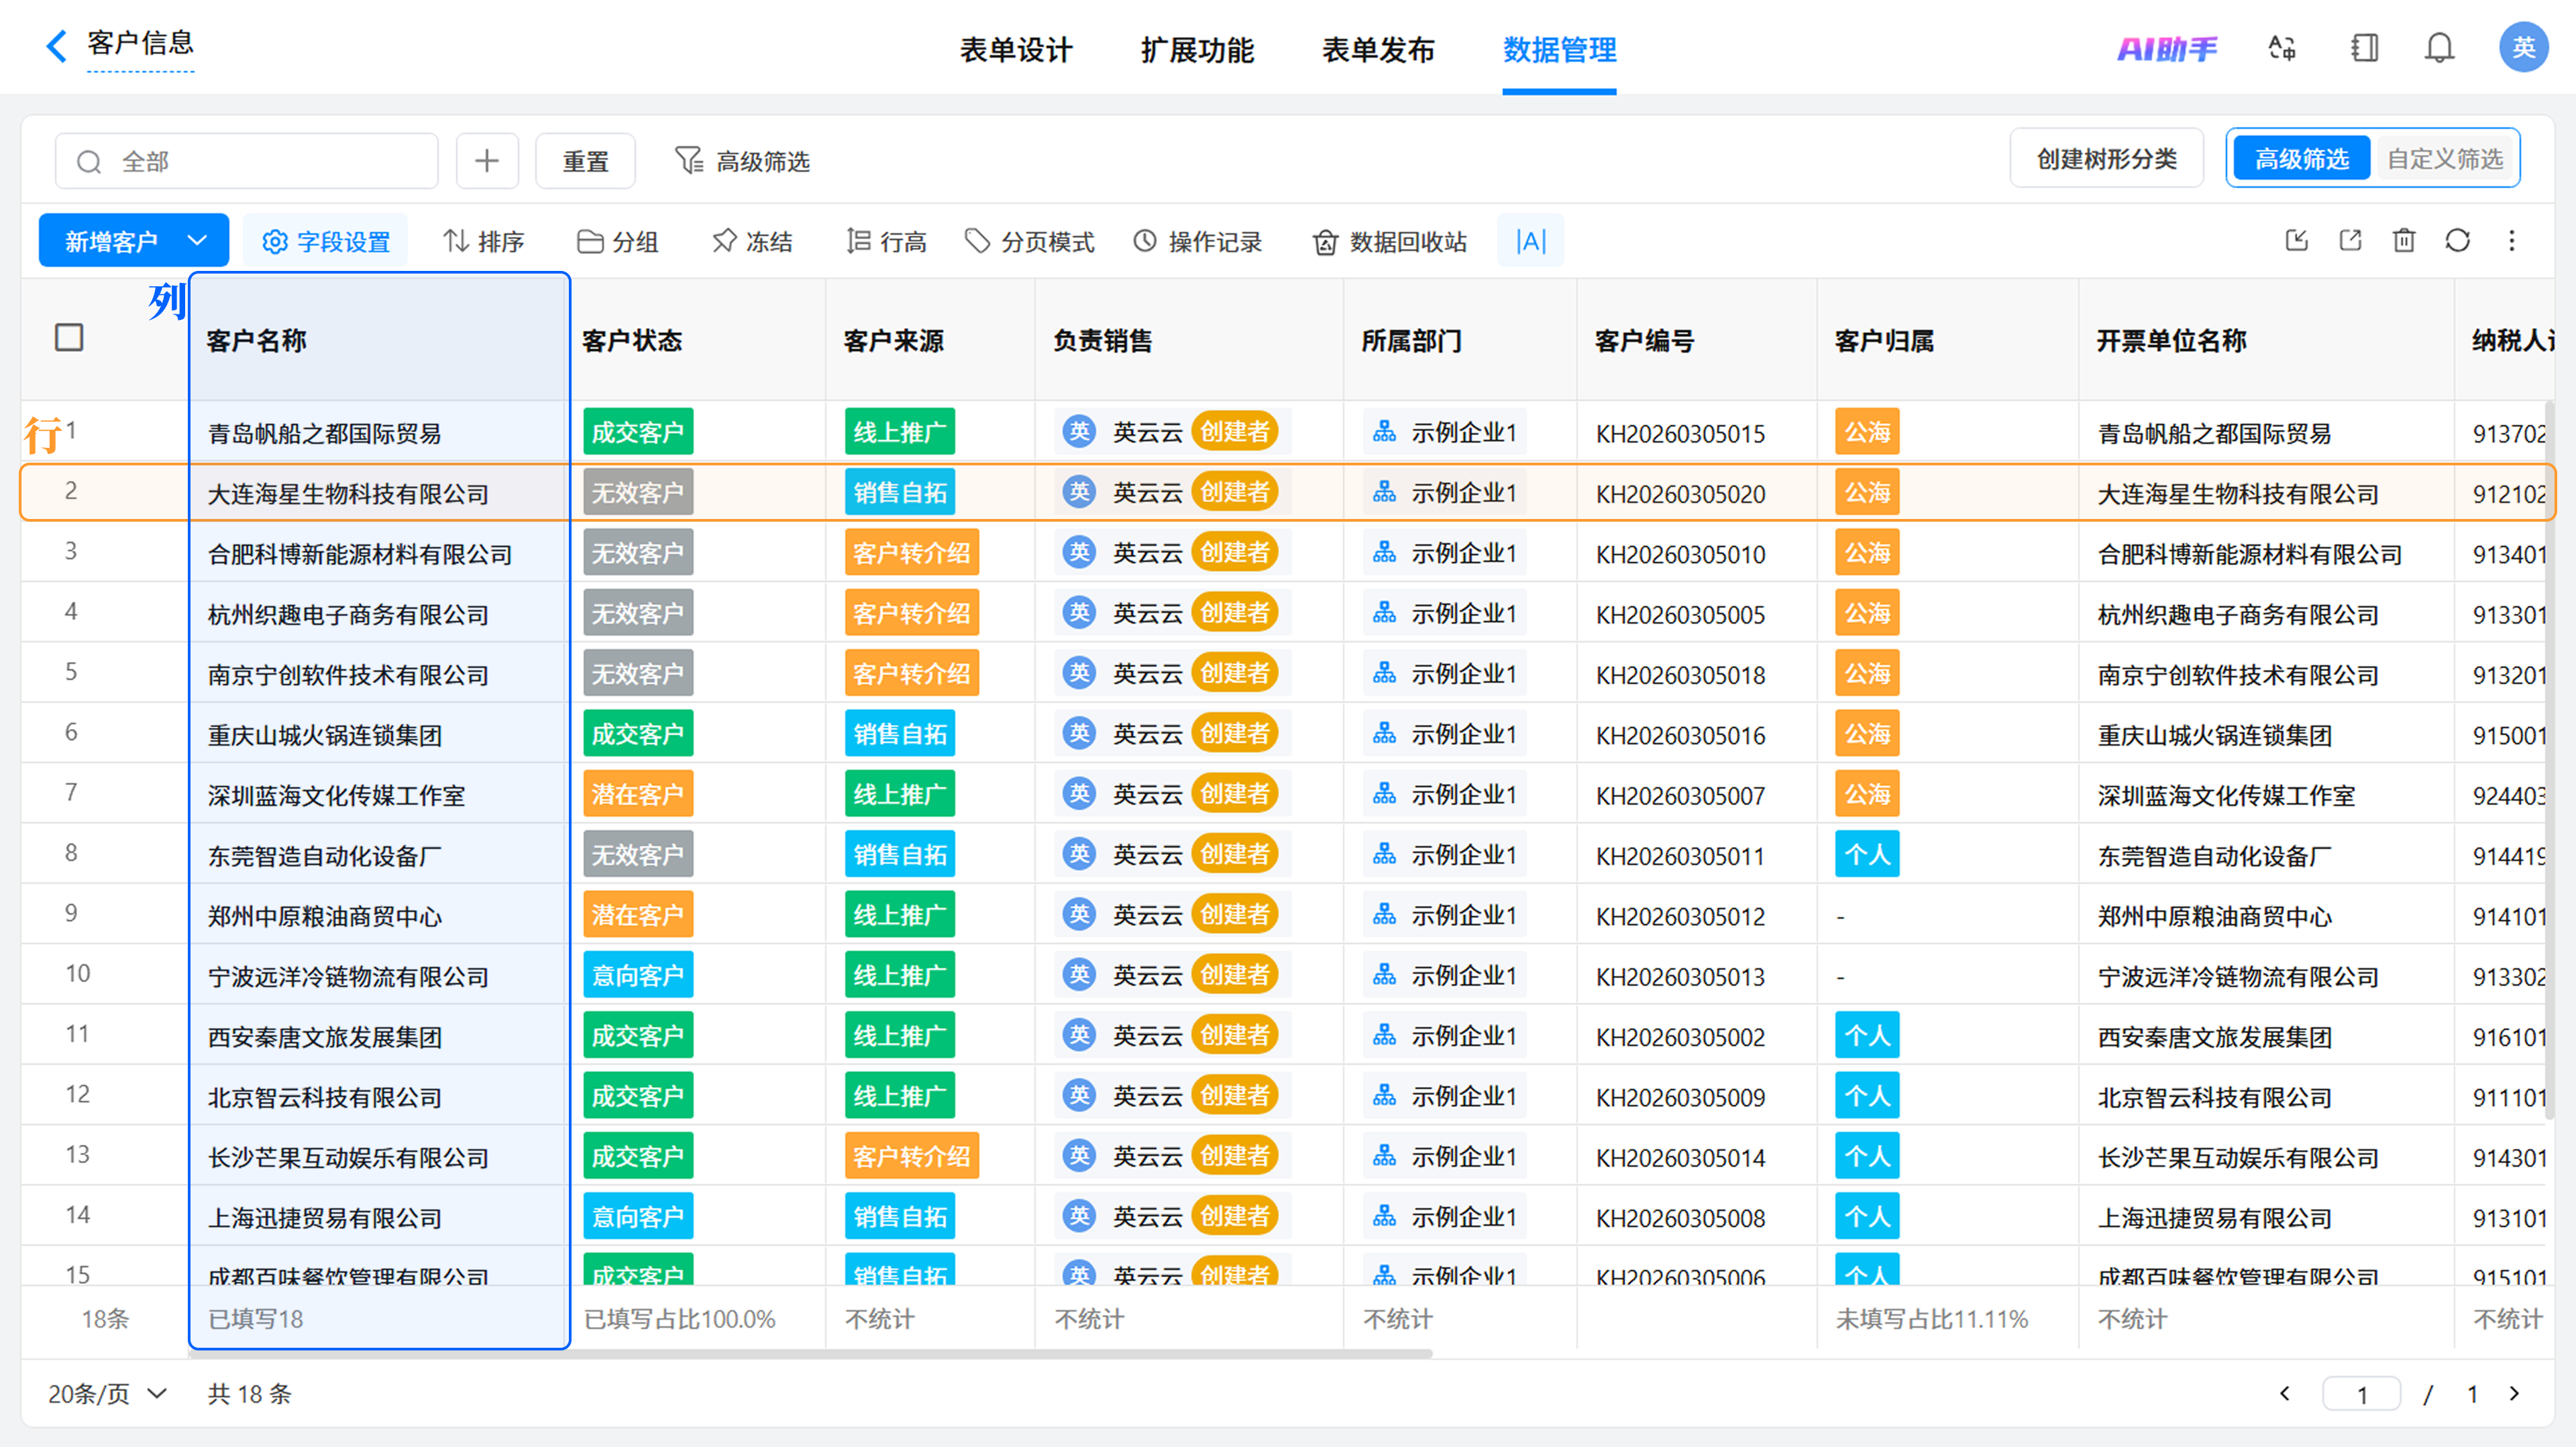2576x1447 pixels.
Task: Click 客户转介绍 source of 长沙芒果互动娱乐有限公司
Action: 911,1155
